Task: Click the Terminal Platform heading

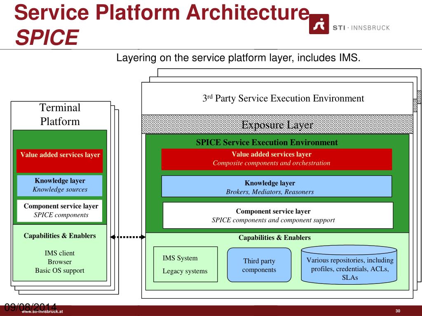Action: (60, 114)
